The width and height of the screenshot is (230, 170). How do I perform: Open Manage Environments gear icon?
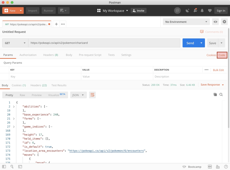coord(224,22)
